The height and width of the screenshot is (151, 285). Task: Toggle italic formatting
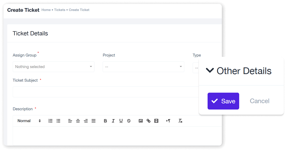(x=113, y=121)
